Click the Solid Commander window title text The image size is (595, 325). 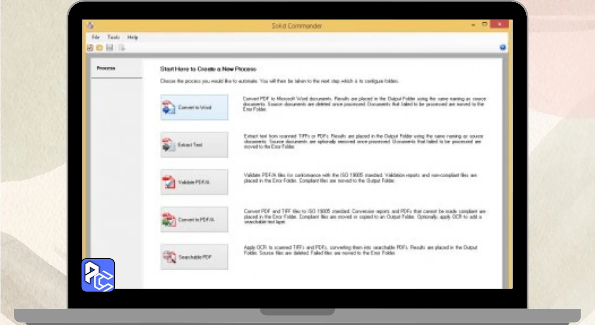point(297,26)
